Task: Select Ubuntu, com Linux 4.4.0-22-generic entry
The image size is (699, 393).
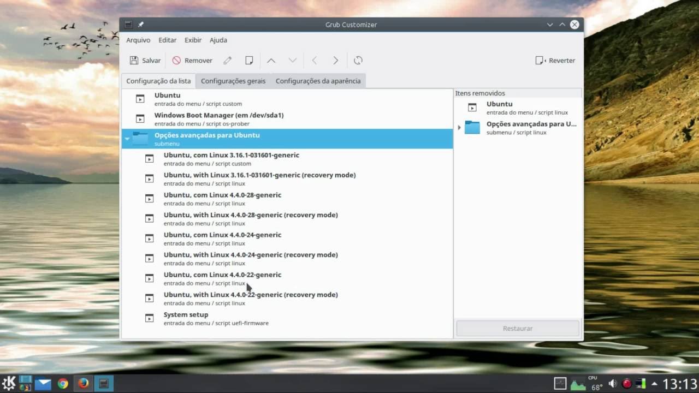Action: point(287,278)
